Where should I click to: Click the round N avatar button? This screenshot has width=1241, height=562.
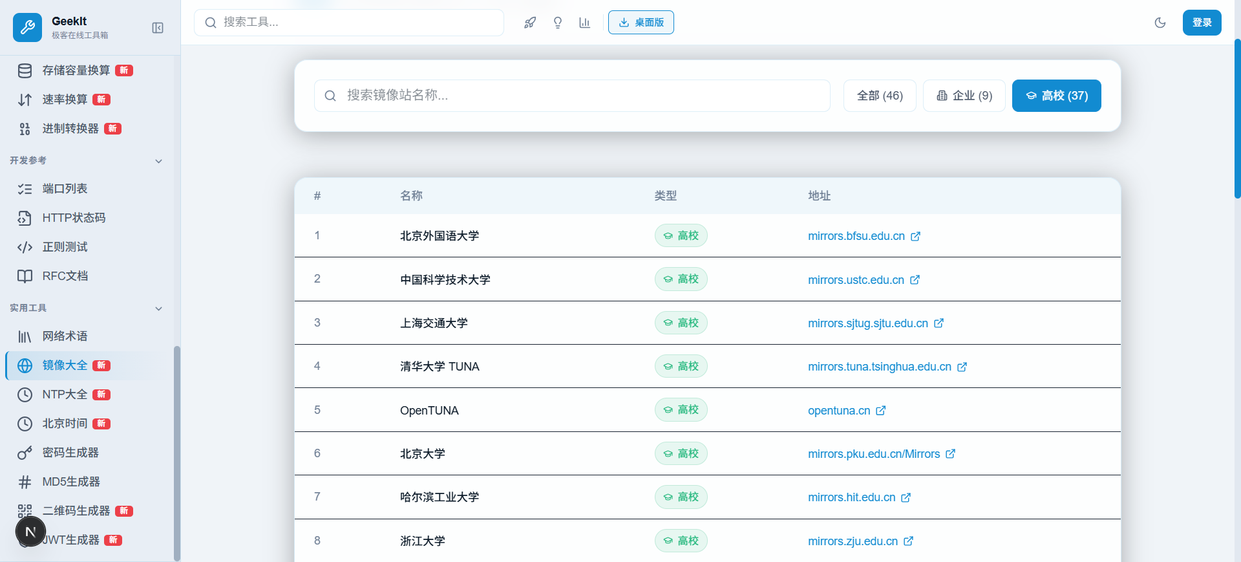pos(30,532)
